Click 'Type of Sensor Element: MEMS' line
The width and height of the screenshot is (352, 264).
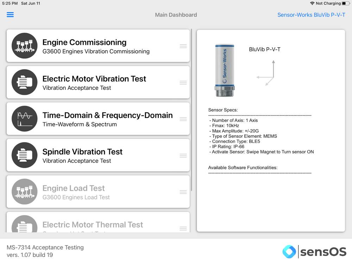point(243,136)
